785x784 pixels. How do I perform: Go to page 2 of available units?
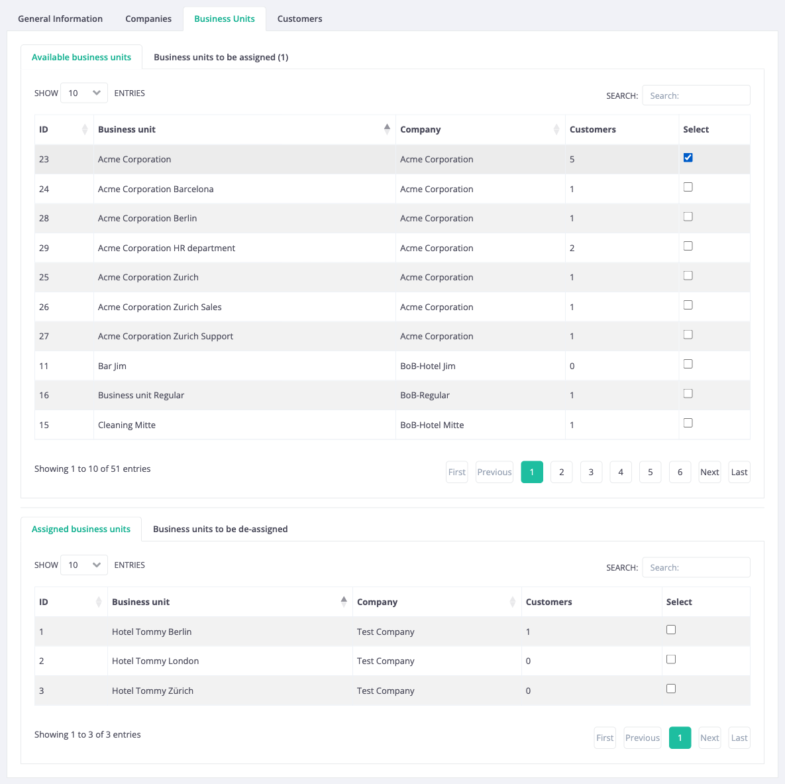(561, 472)
